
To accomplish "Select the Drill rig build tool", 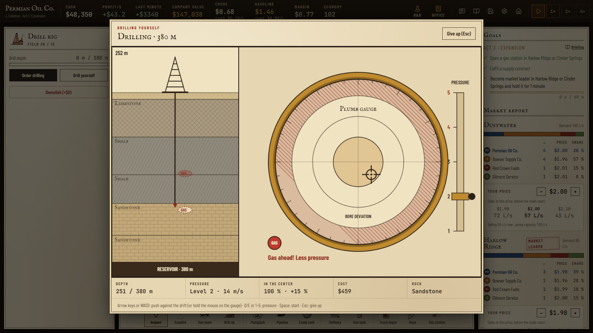I will tap(229, 319).
